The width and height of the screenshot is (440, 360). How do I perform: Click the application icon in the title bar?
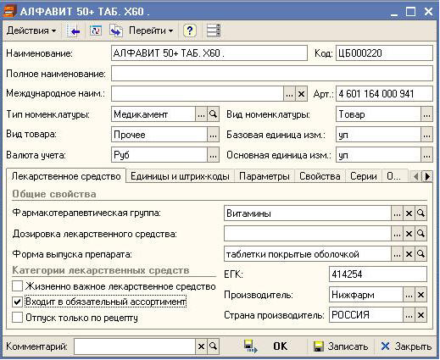[8, 12]
